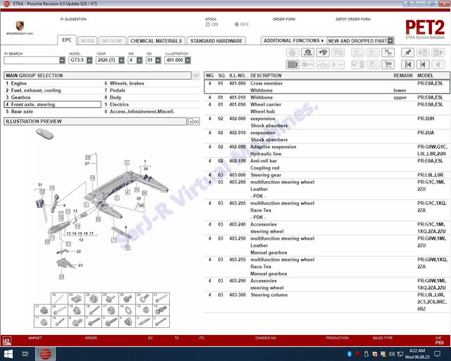
Task: Open the Illustration 401-000 dropdown
Action: [188, 60]
